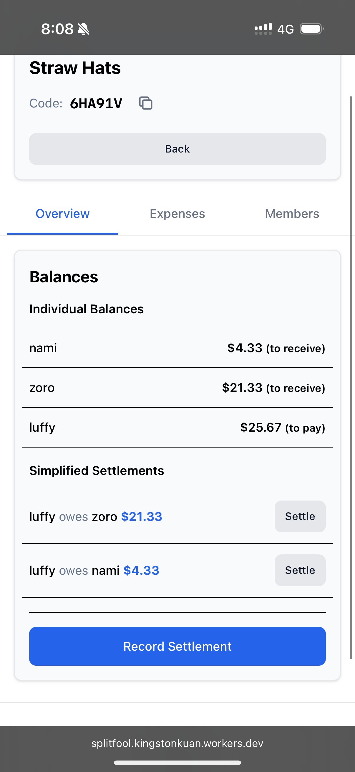Switch to the Expenses tab
Viewport: 355px width, 772px height.
(177, 214)
